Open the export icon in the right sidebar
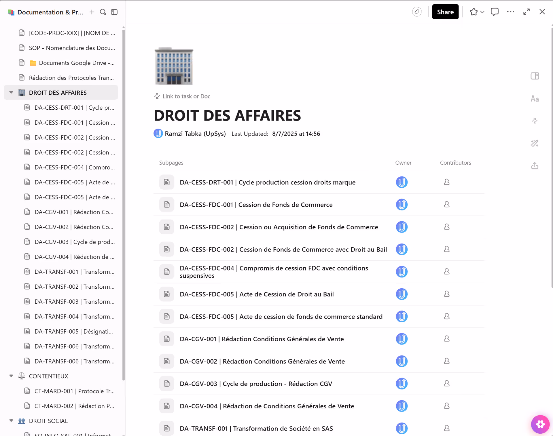553x436 pixels. (x=535, y=166)
